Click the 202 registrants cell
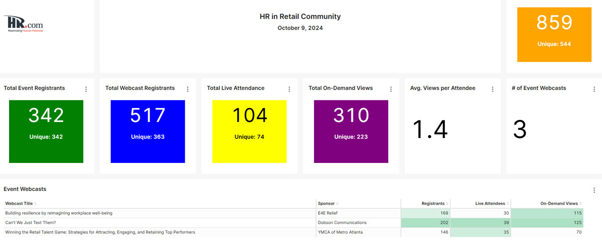 click(425, 222)
